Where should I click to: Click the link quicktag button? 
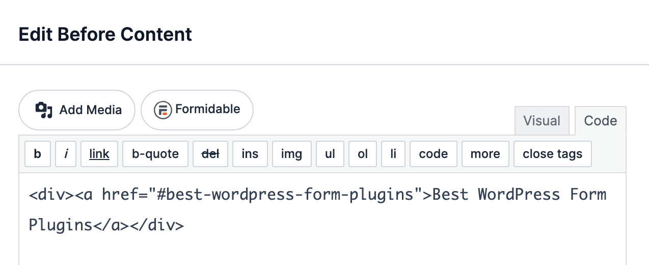tap(99, 154)
